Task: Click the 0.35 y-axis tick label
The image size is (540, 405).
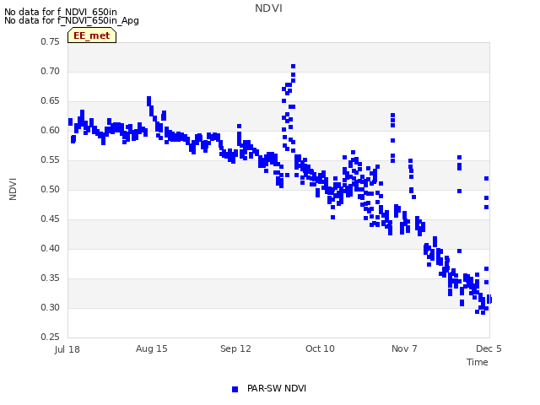Action: pyautogui.click(x=51, y=278)
